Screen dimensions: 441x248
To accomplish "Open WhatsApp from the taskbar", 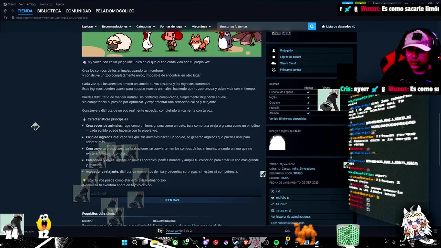I will [186, 242].
